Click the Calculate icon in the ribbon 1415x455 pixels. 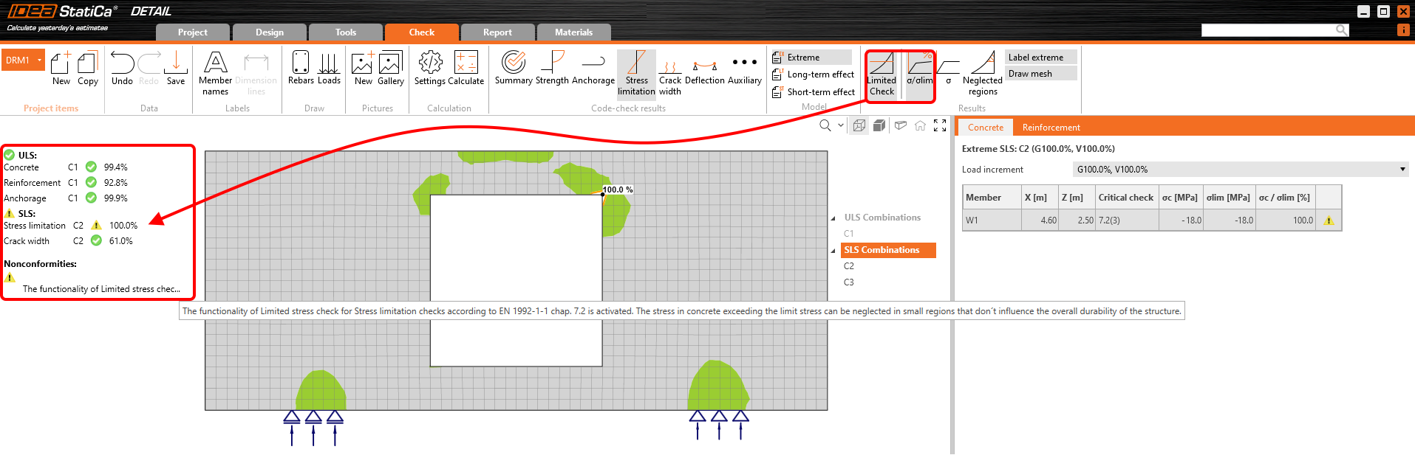coord(466,69)
